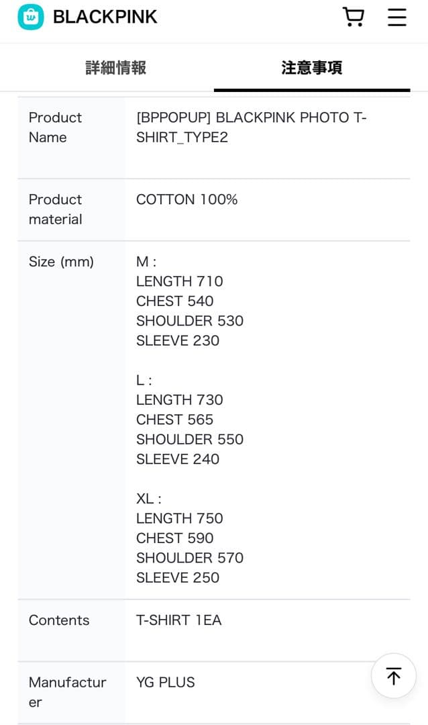Select the LENGTH 710 line
Viewport: 428px width, 725px height.
tap(179, 281)
